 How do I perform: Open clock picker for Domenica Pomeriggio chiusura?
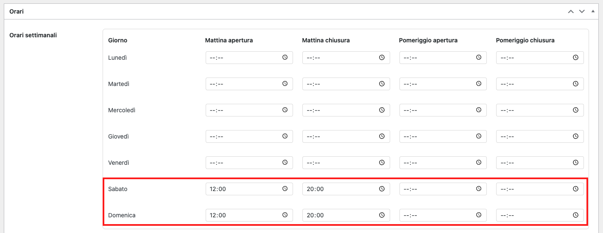575,215
